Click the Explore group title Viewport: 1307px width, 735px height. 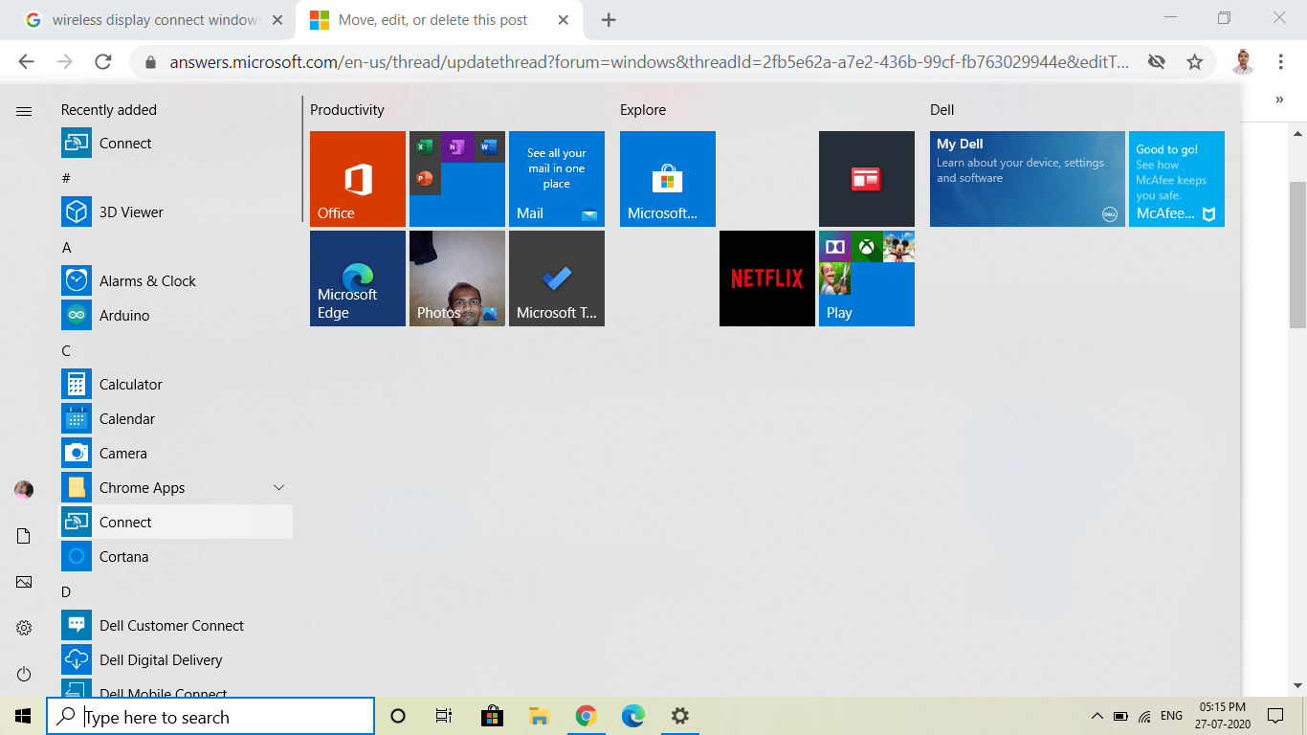pos(643,110)
